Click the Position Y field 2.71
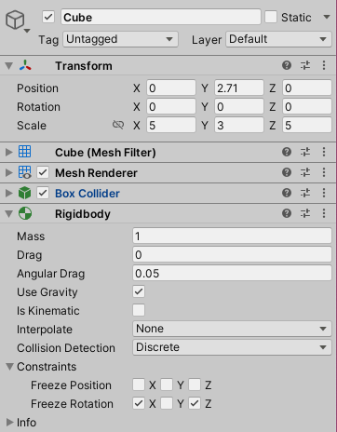337x432 pixels. click(239, 88)
